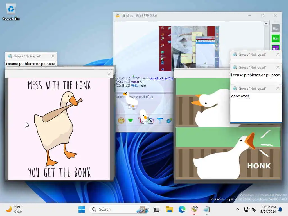The width and height of the screenshot is (288, 216).
Task: Open the beesshottmp file link in chat
Action: [x=161, y=78]
